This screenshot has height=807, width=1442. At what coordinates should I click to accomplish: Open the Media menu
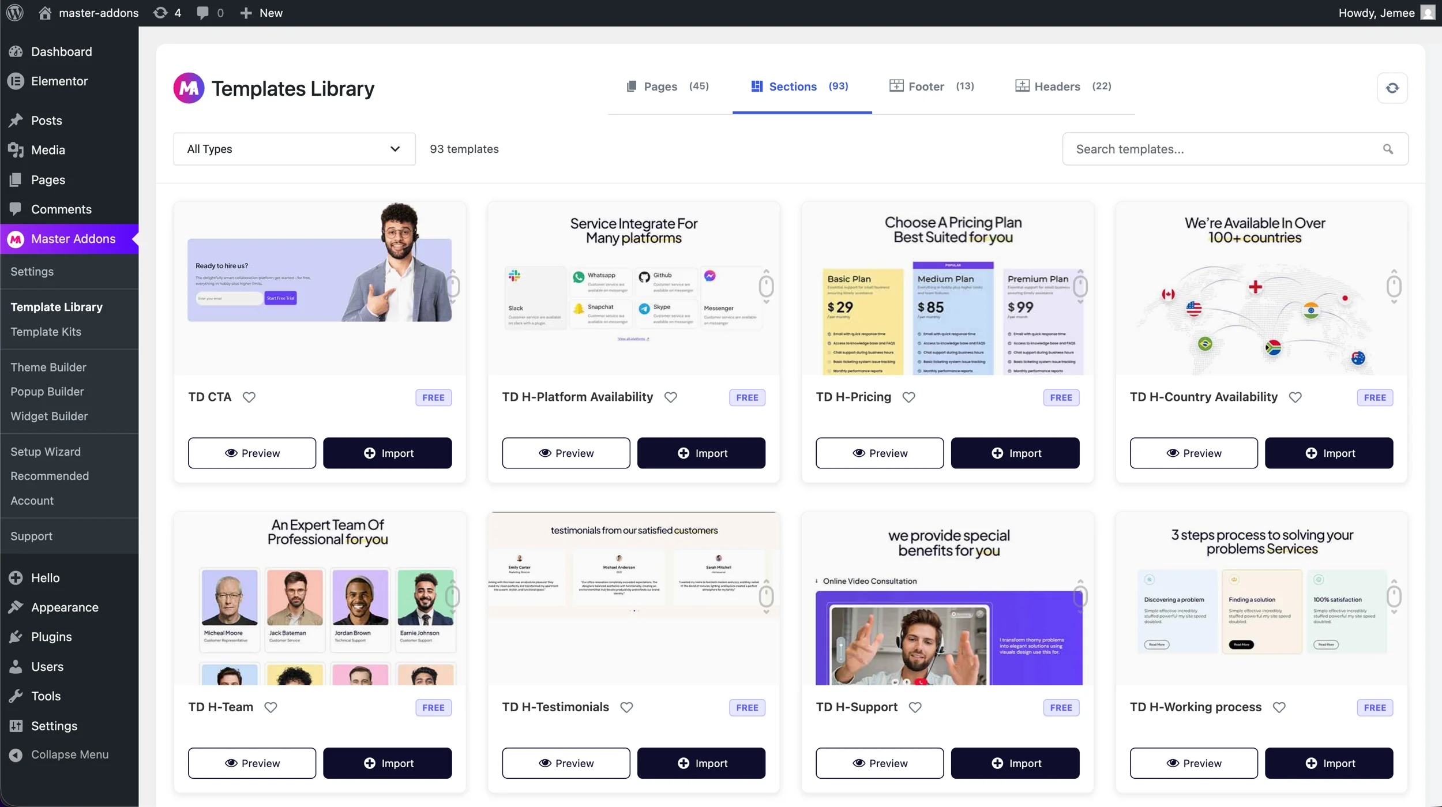69,150
